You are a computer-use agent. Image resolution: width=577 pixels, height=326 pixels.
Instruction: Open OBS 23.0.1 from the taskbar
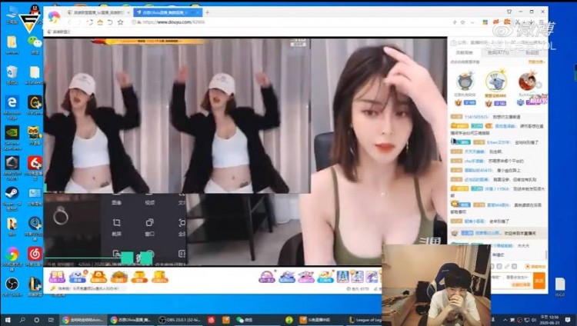coord(175,320)
